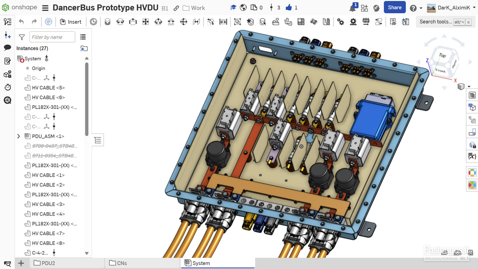Open the tab manager search icon
478x269 pixels.
tap(7, 264)
